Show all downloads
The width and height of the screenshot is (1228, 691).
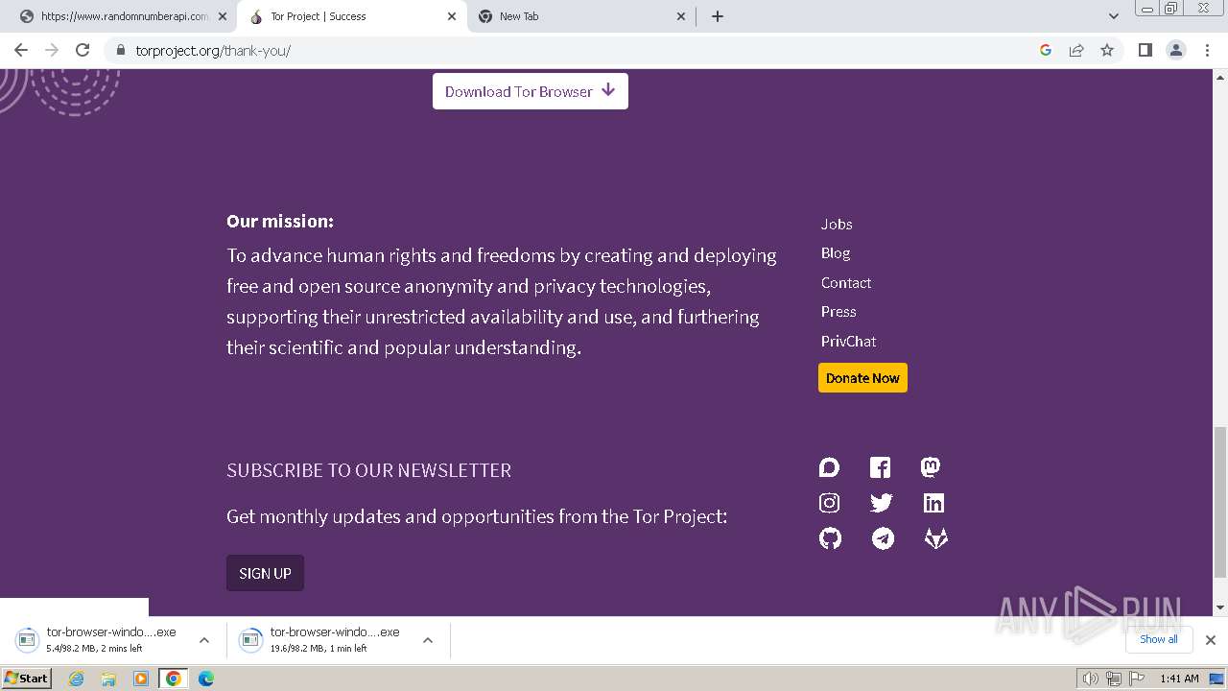(x=1159, y=639)
